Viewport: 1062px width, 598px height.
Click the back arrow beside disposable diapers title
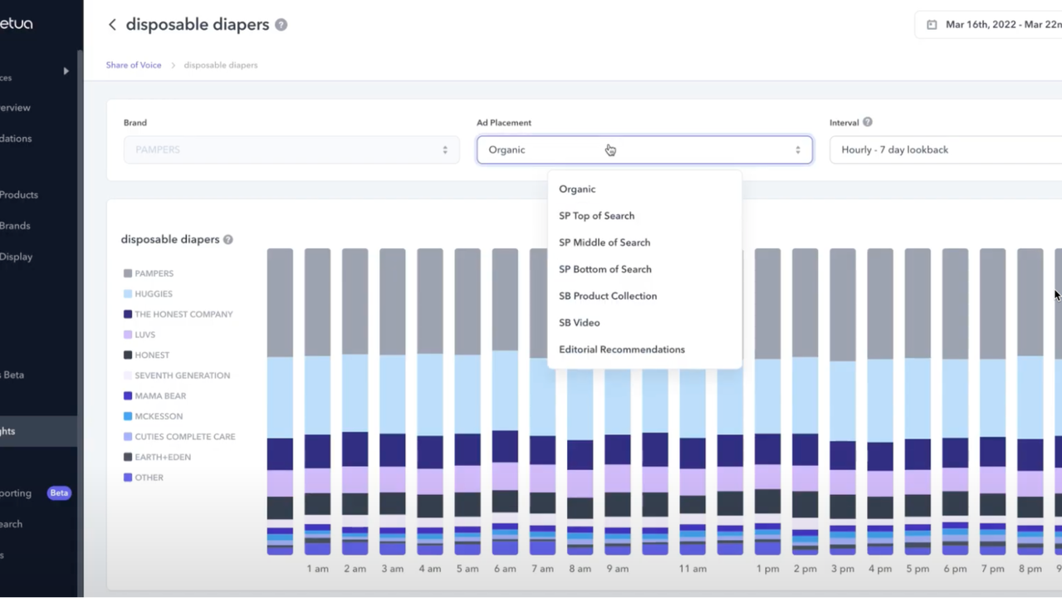point(112,25)
